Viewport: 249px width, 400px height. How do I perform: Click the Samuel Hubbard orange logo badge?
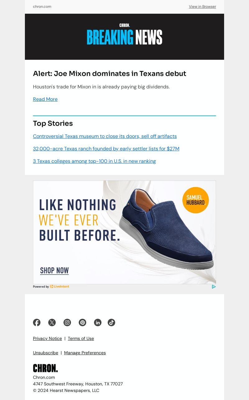[195, 200]
